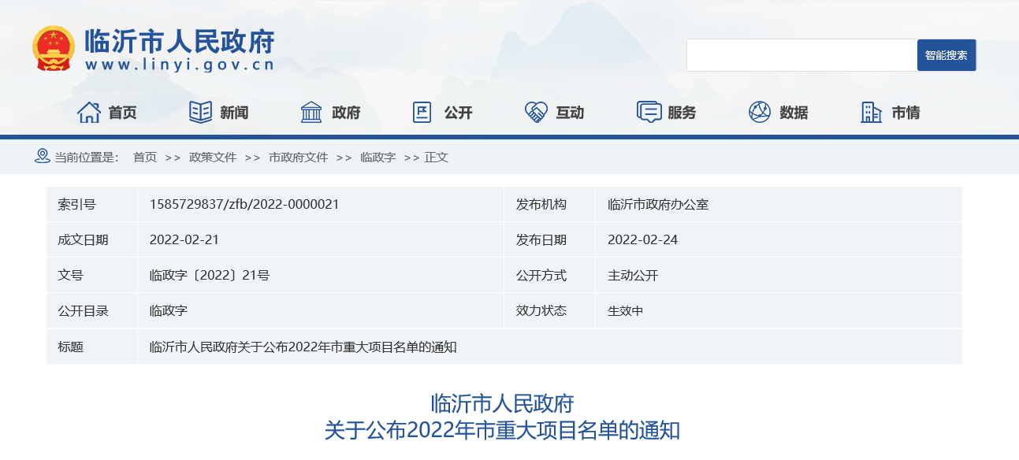
Task: Click the house icon beside 首页
Action: tap(89, 113)
